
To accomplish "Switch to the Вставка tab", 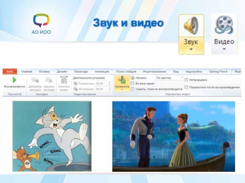I will 44,72.
